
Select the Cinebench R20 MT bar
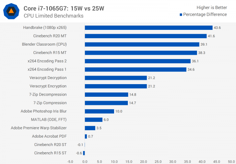click(x=146, y=36)
